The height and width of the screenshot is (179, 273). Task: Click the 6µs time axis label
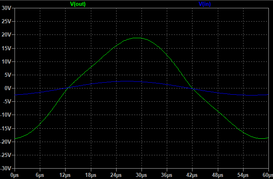pos(40,175)
